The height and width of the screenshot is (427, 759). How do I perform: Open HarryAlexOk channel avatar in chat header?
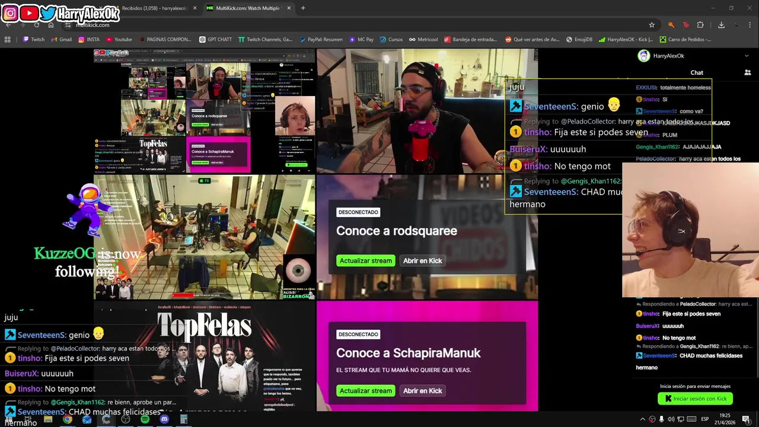(643, 56)
